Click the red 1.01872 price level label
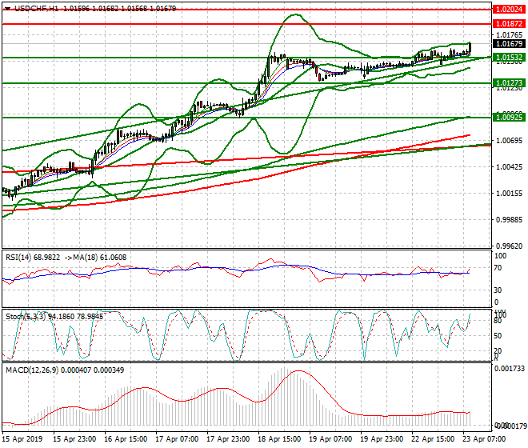Viewport: 528px width, 448px height. click(509, 24)
